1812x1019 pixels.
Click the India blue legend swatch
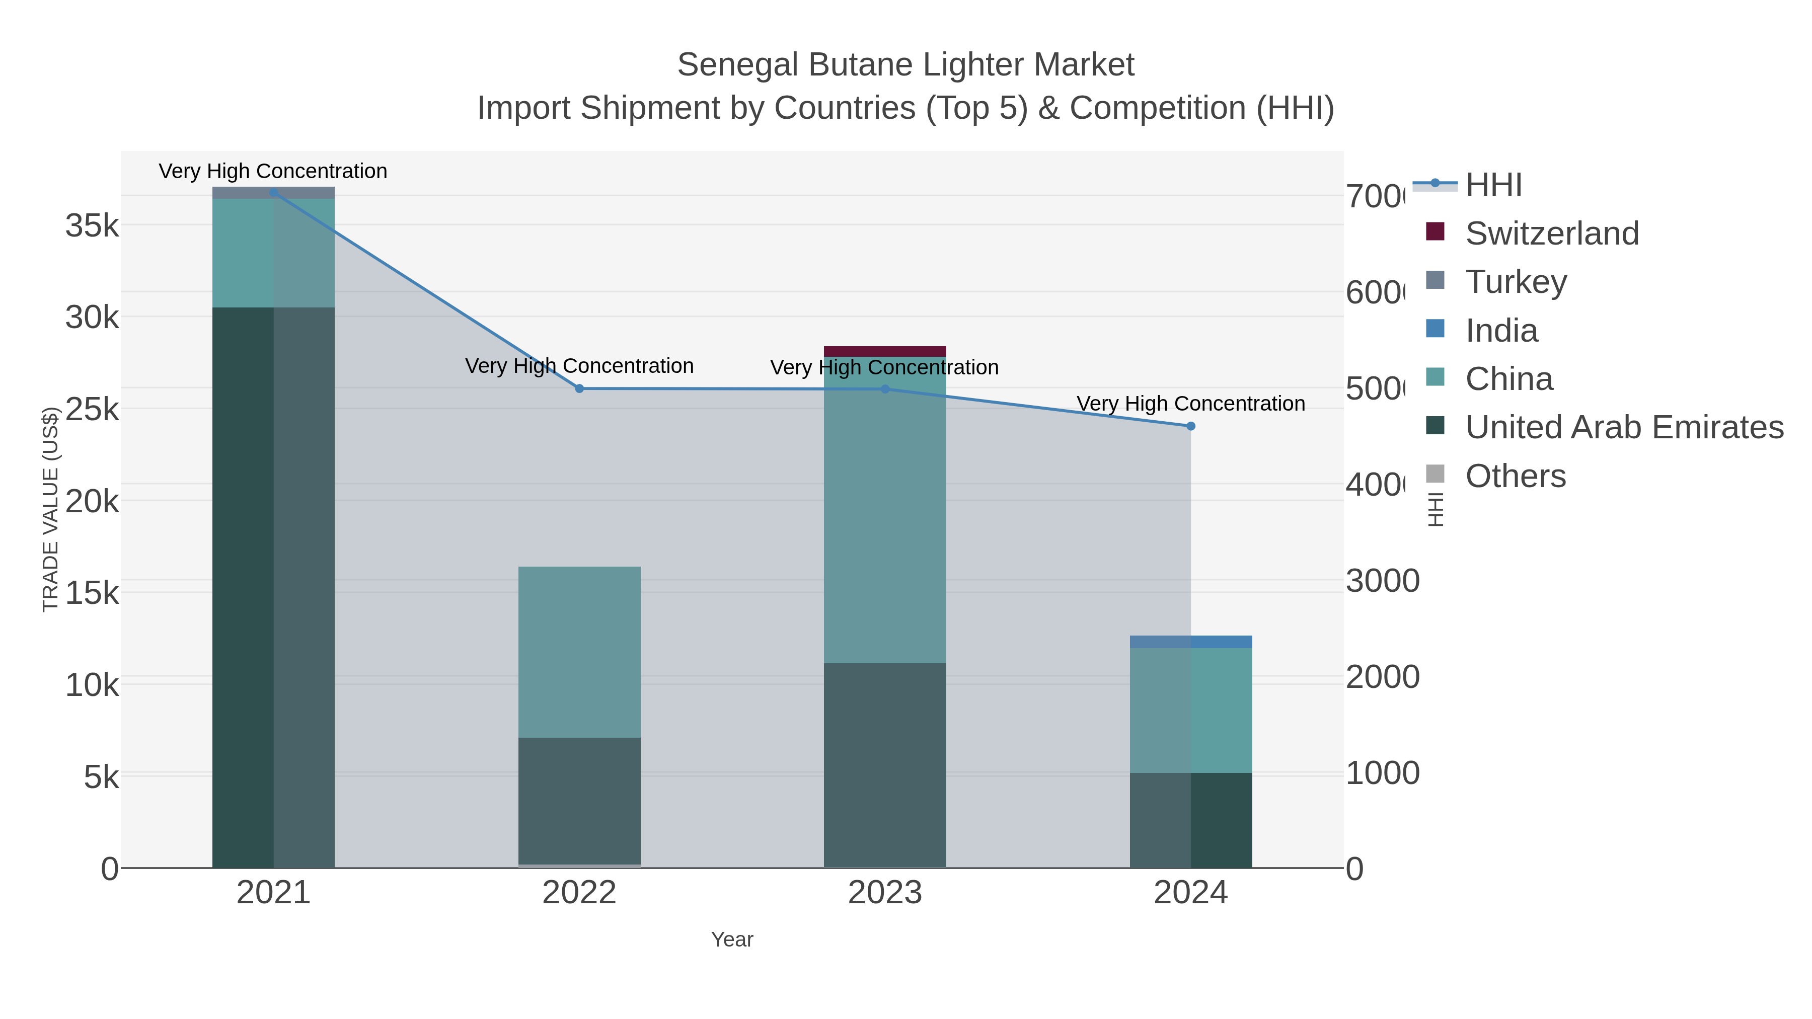(1435, 329)
